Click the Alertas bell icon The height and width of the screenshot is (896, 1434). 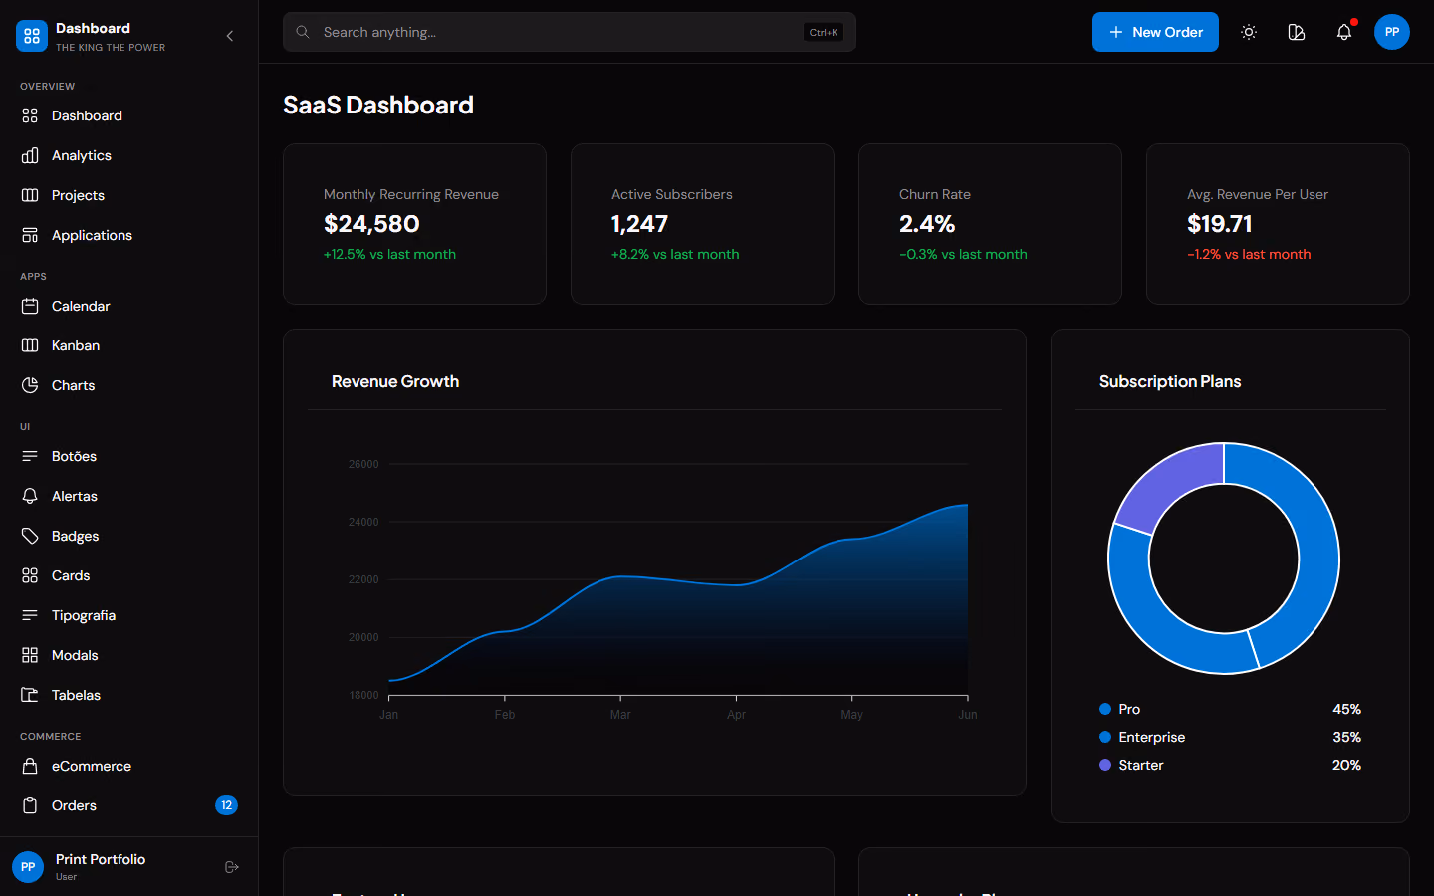(x=30, y=496)
